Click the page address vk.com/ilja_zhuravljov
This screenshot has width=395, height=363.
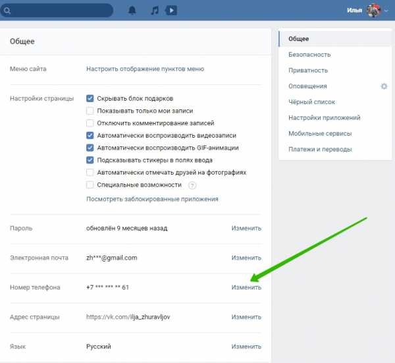128,317
